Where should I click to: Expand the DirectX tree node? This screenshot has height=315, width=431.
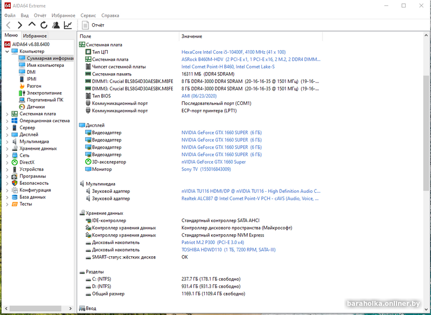[7, 162]
